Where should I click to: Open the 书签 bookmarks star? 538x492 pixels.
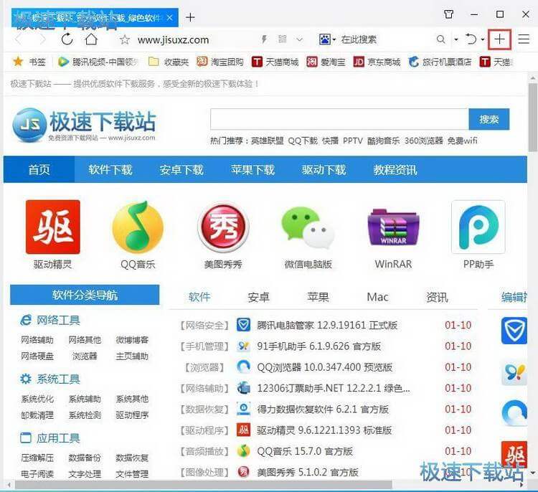[x=29, y=62]
